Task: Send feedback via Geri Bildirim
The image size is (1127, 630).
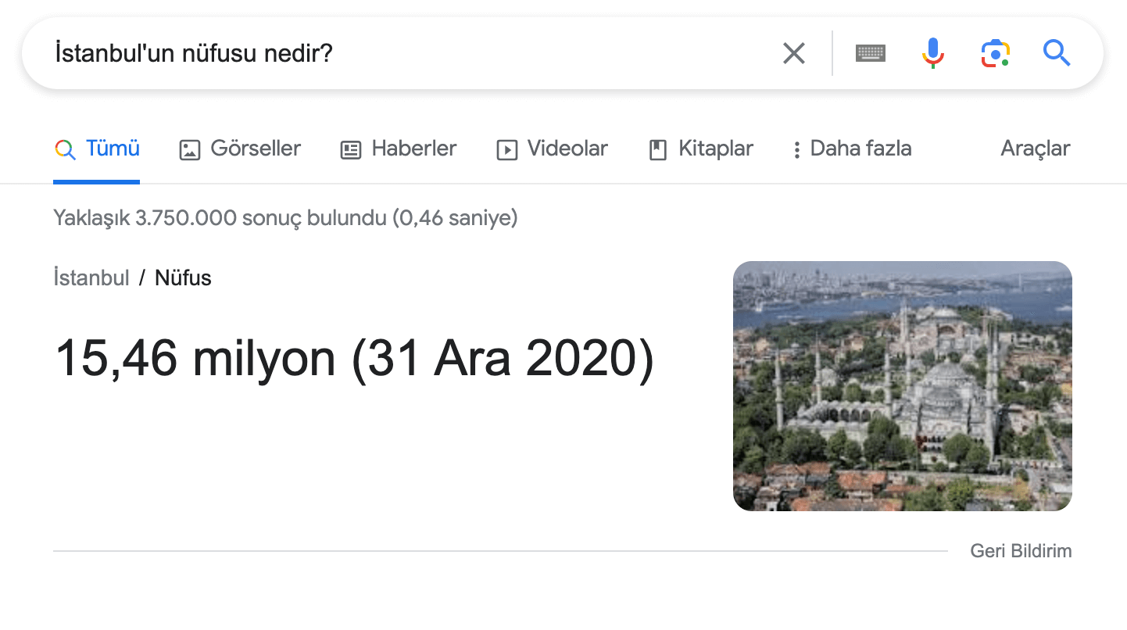Action: (1021, 550)
